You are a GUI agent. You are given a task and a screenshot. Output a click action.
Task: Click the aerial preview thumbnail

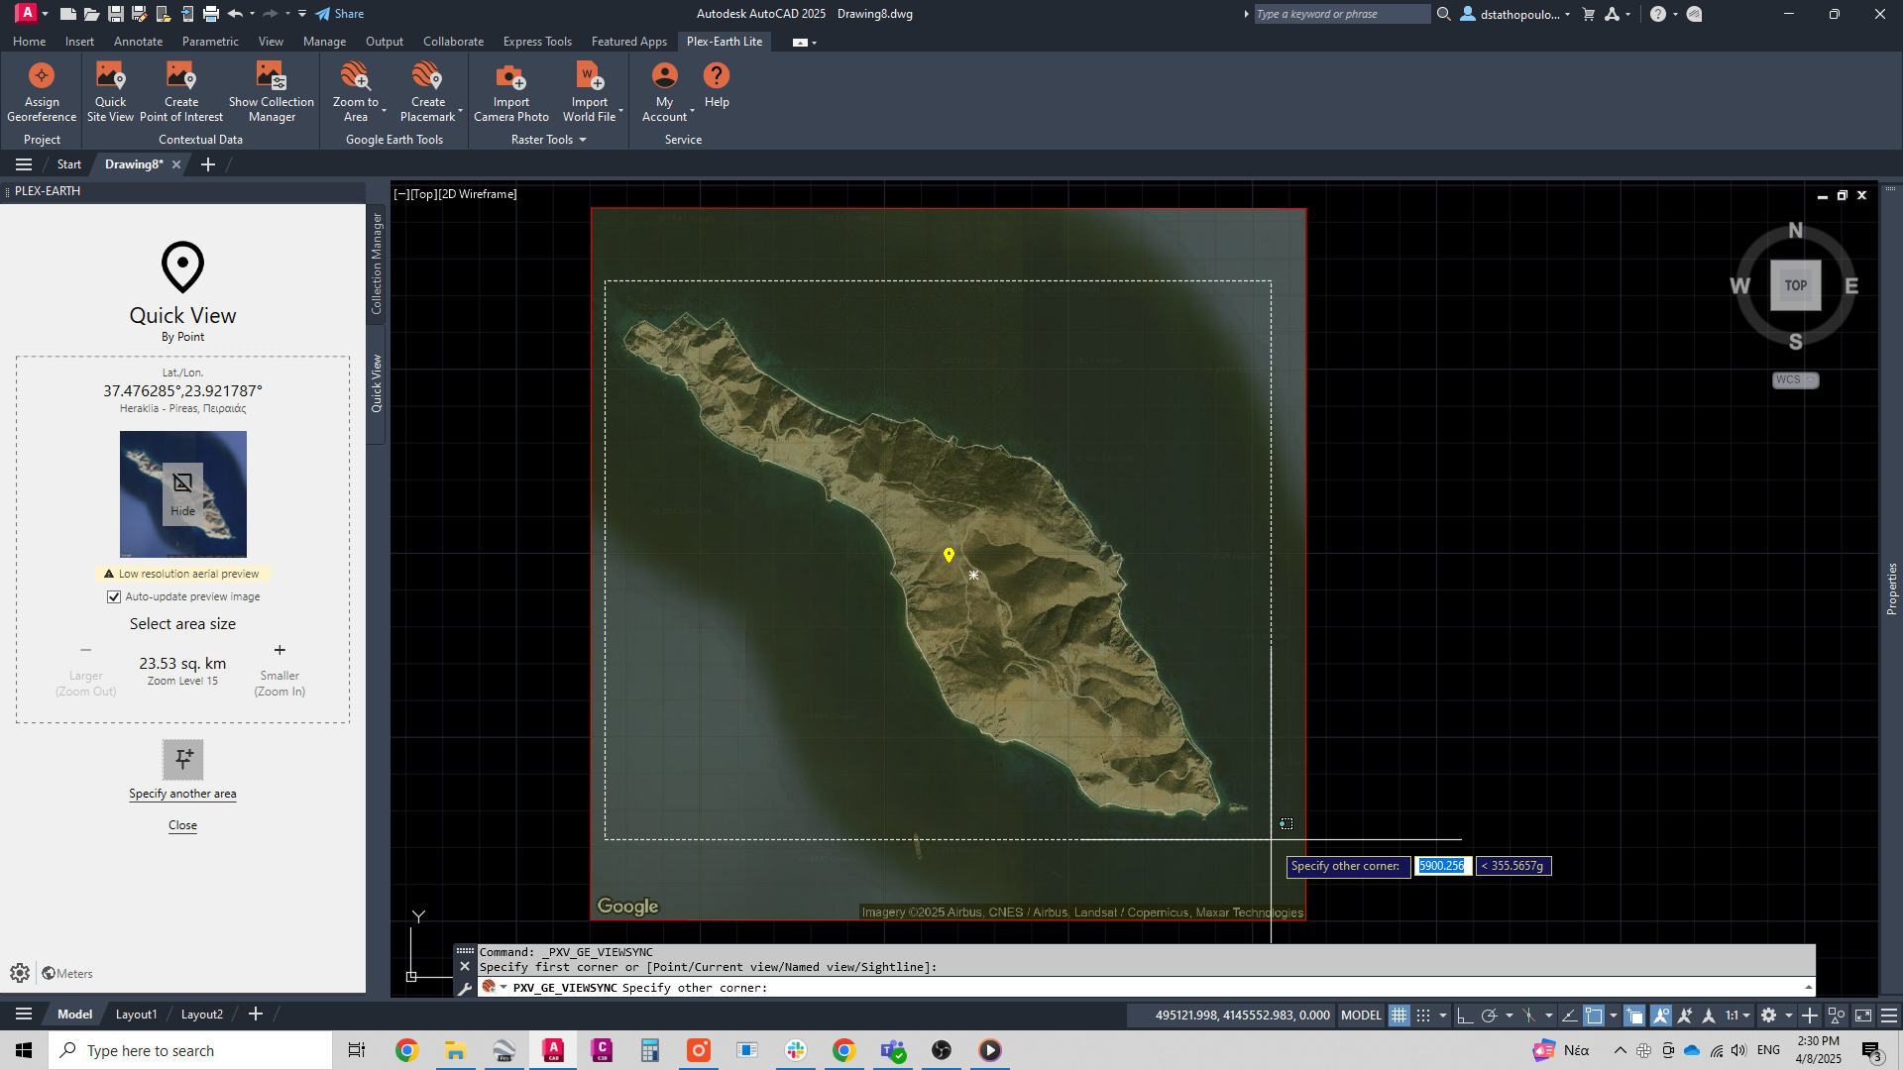point(183,494)
